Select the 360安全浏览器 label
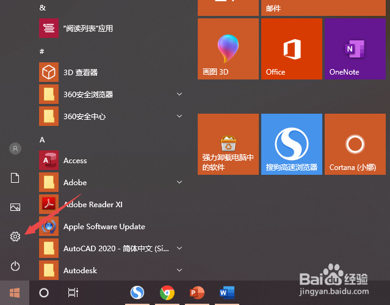The image size is (390, 305). [x=88, y=95]
